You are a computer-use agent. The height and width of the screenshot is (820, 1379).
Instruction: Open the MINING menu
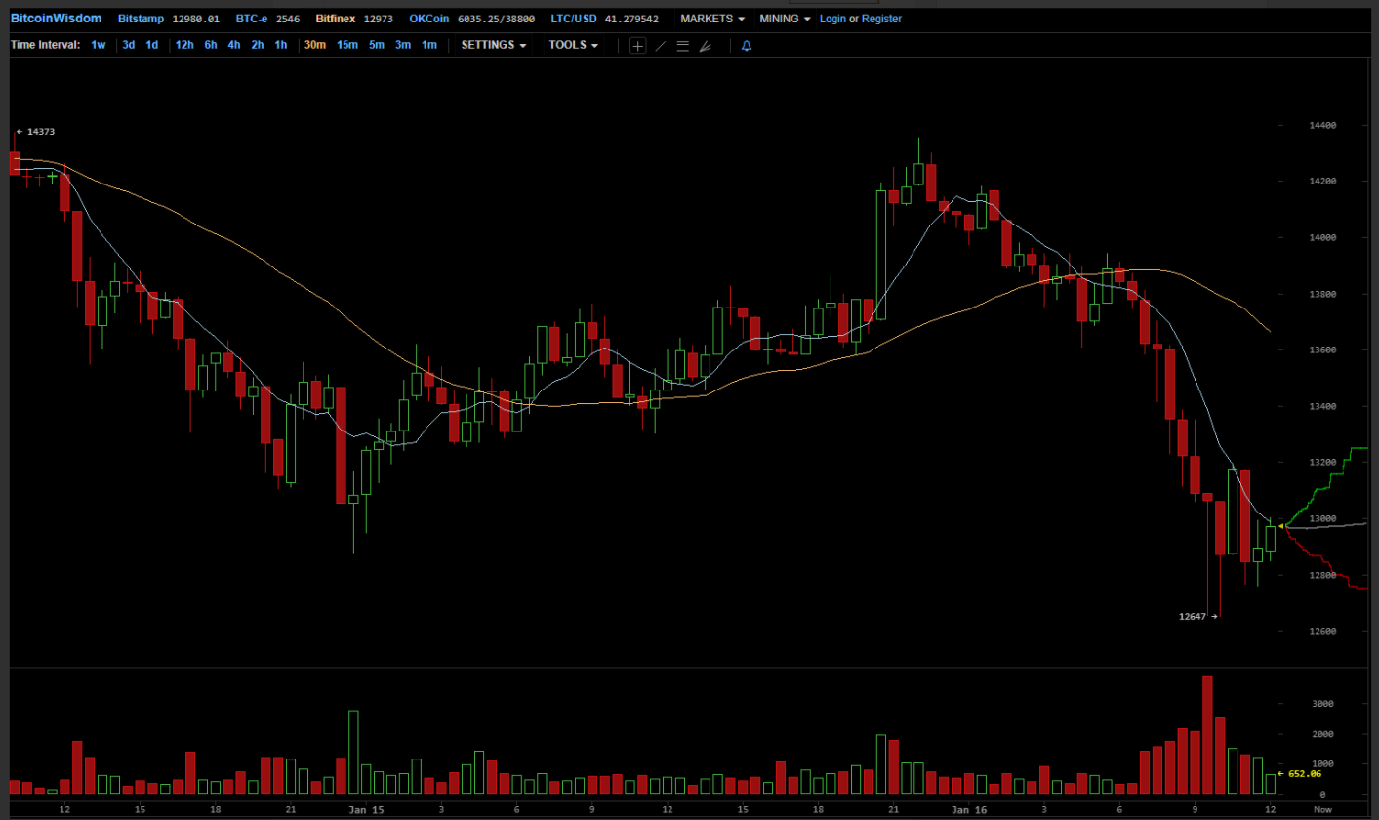click(x=786, y=19)
